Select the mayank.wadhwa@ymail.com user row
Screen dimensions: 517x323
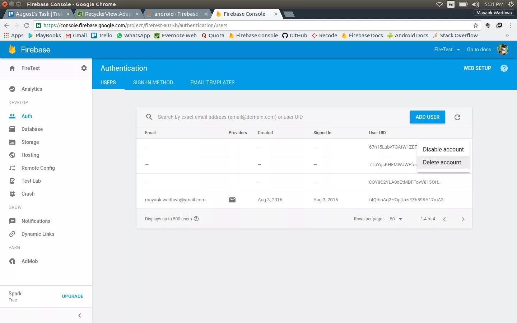pos(304,200)
